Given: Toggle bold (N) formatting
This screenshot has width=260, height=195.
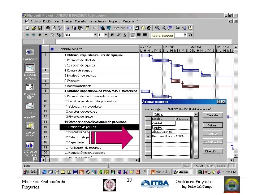Looking at the screenshot, I should coord(112,35).
